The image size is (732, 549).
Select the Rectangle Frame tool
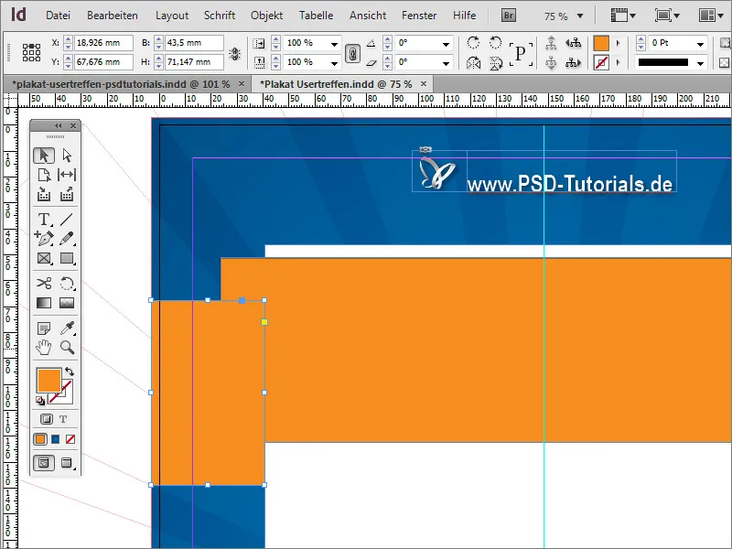pos(44,258)
